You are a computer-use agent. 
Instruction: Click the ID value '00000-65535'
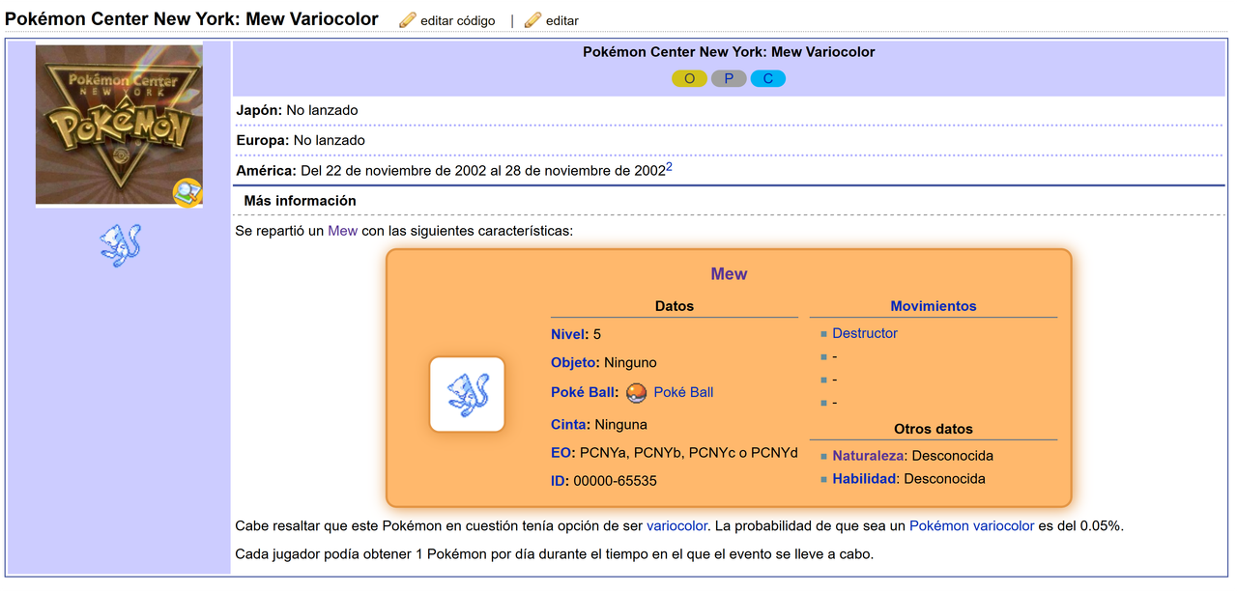tap(615, 481)
